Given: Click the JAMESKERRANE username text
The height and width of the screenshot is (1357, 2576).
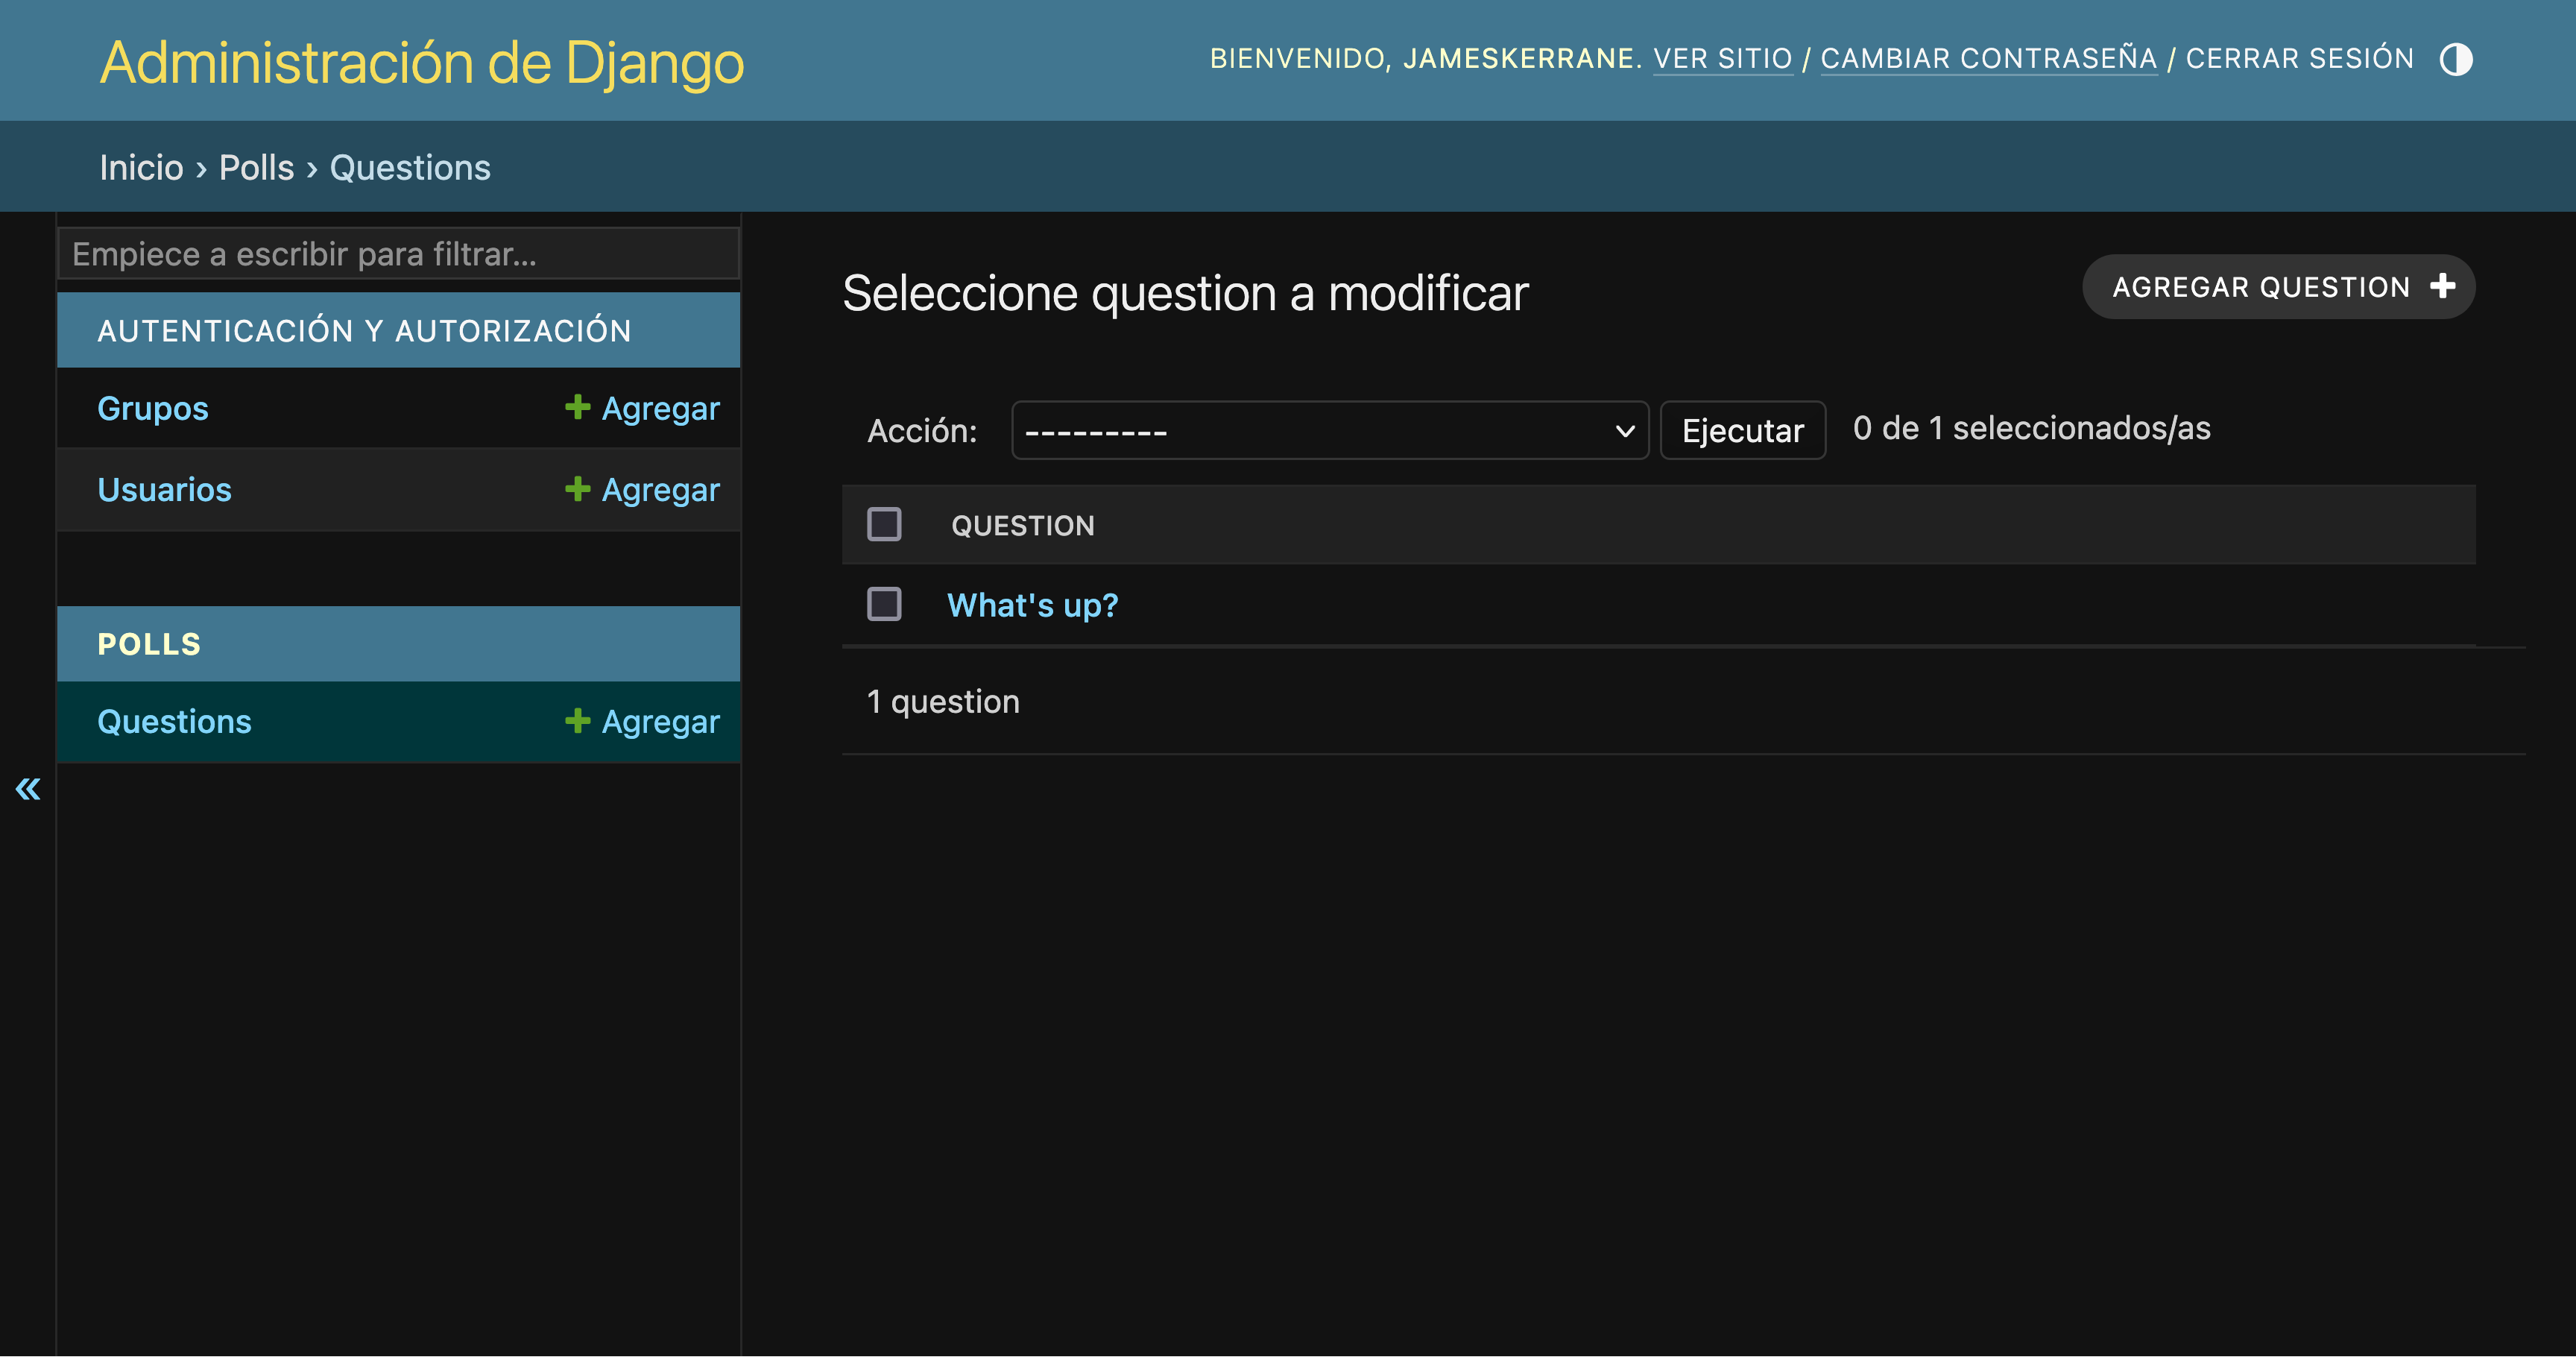Looking at the screenshot, I should (x=1518, y=59).
